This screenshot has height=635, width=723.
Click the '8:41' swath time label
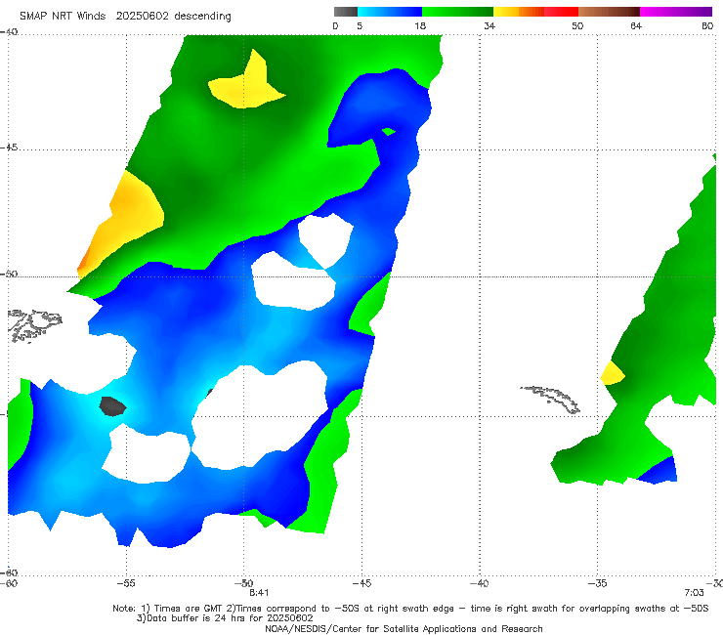tap(259, 593)
